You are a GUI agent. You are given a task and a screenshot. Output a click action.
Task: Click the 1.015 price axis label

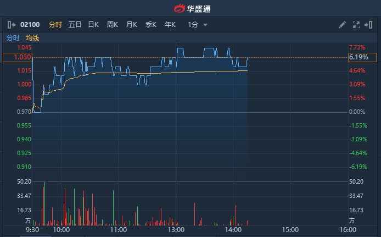pos(24,70)
